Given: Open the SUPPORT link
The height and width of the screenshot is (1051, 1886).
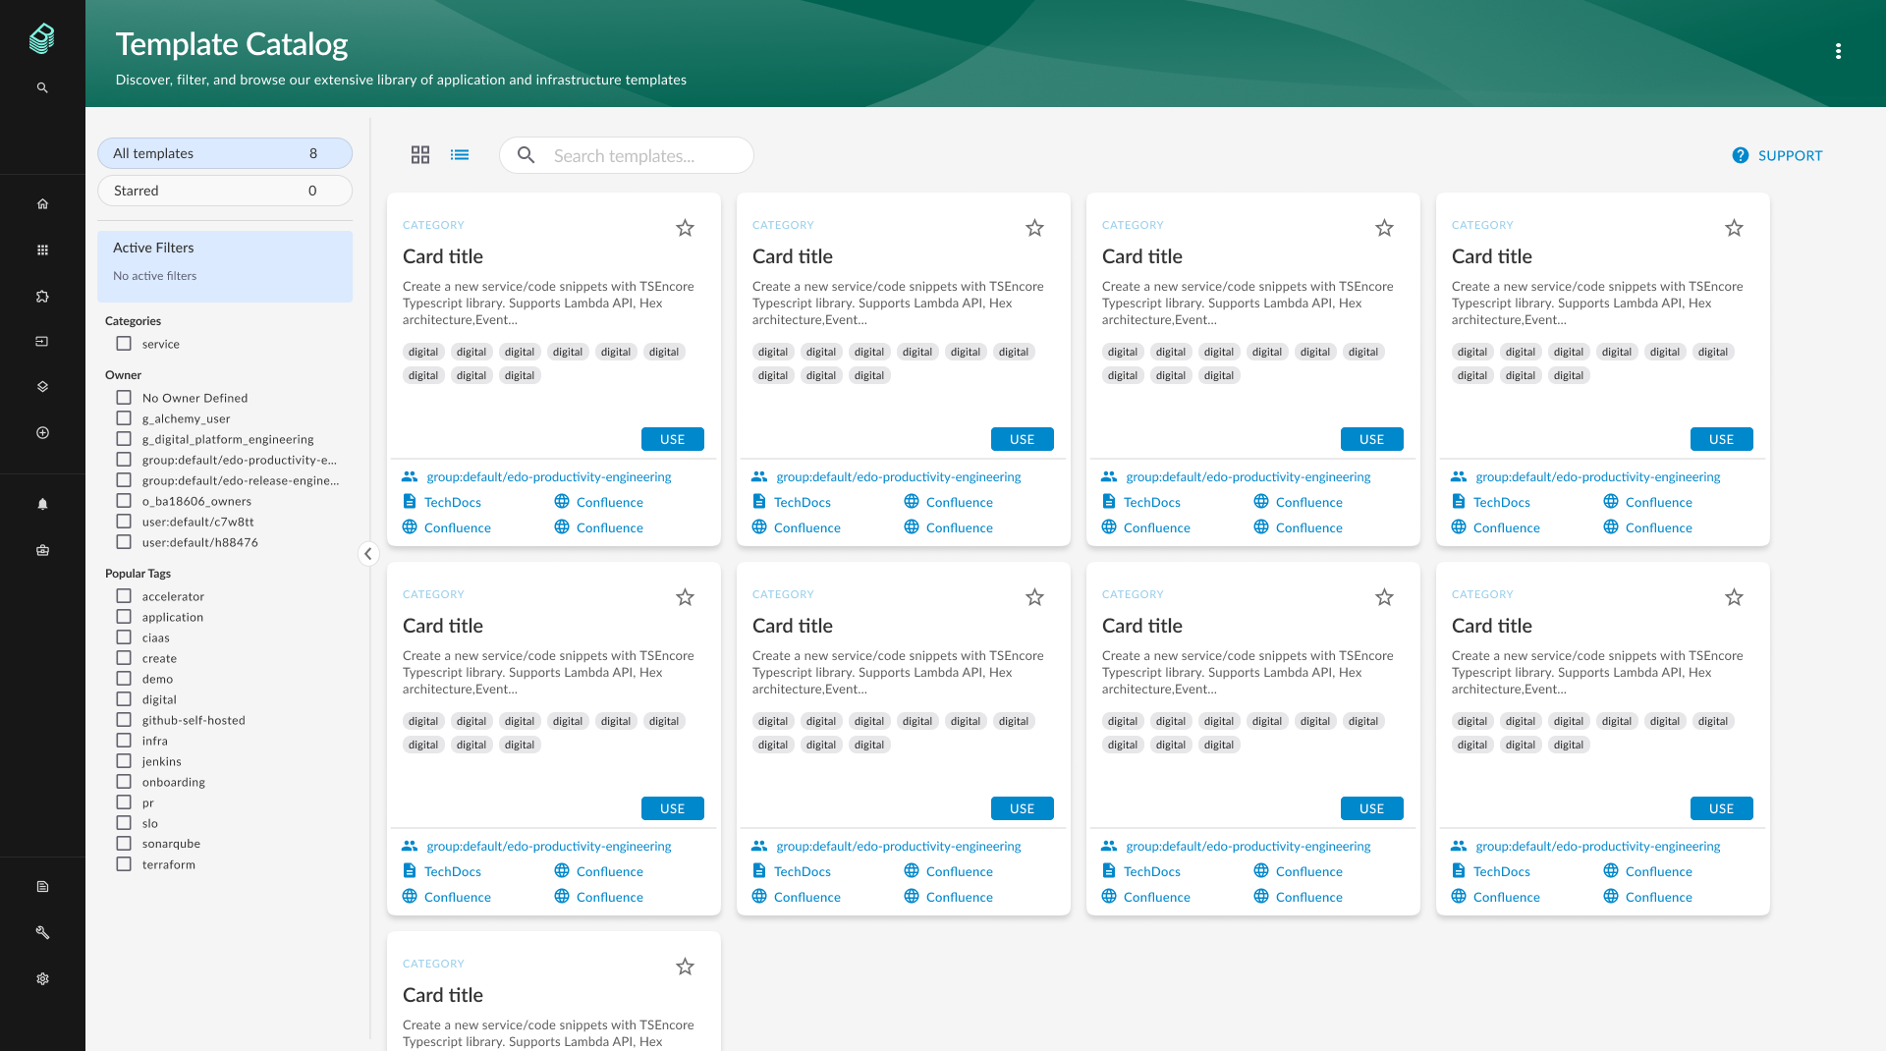Looking at the screenshot, I should pos(1777,155).
